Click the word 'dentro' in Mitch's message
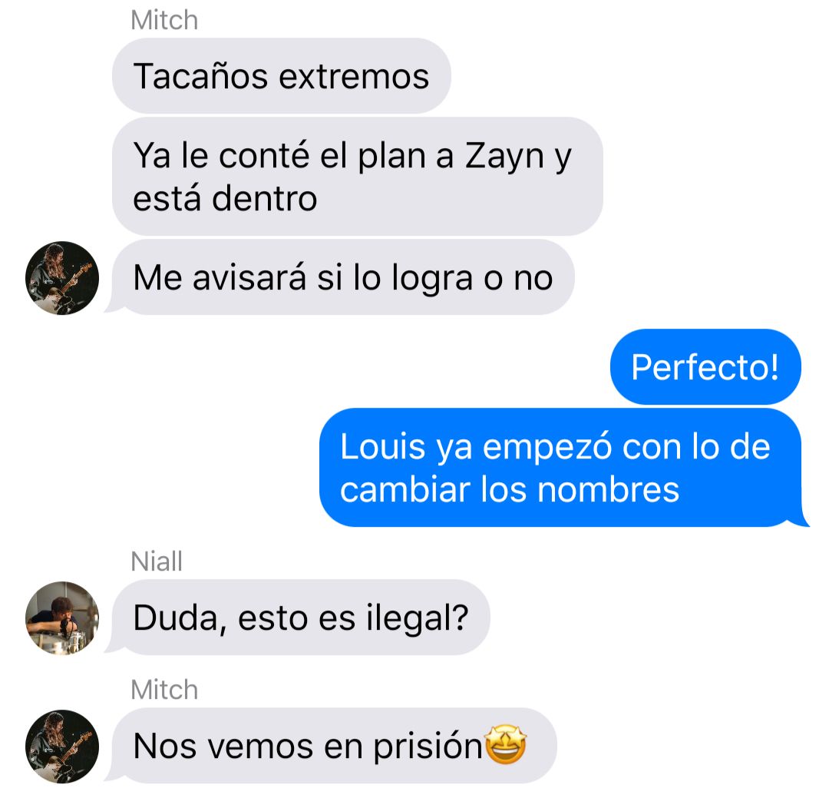The height and width of the screenshot is (808, 829). pos(264,198)
